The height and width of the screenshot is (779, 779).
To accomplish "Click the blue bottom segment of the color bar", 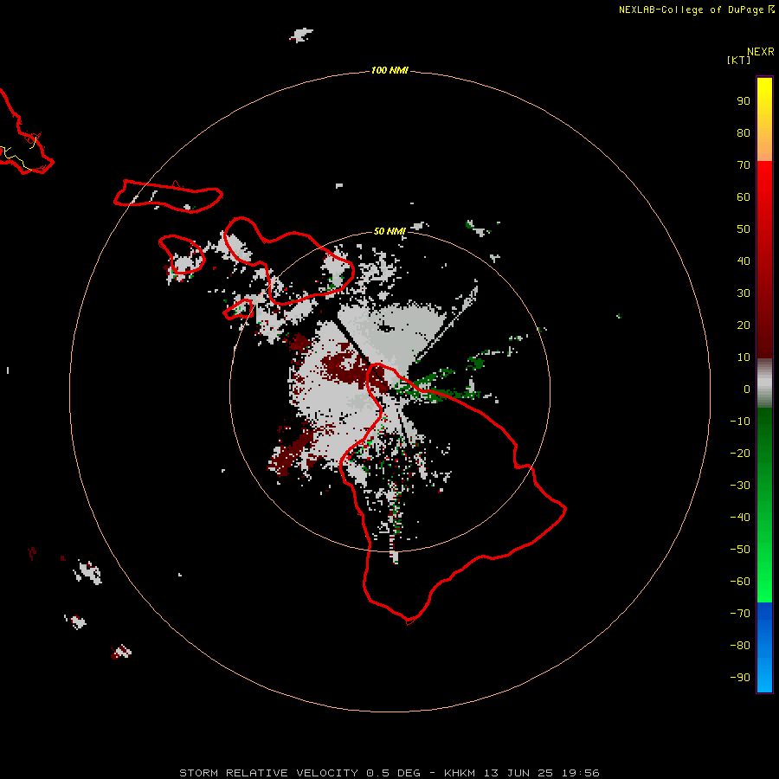I will (x=764, y=647).
